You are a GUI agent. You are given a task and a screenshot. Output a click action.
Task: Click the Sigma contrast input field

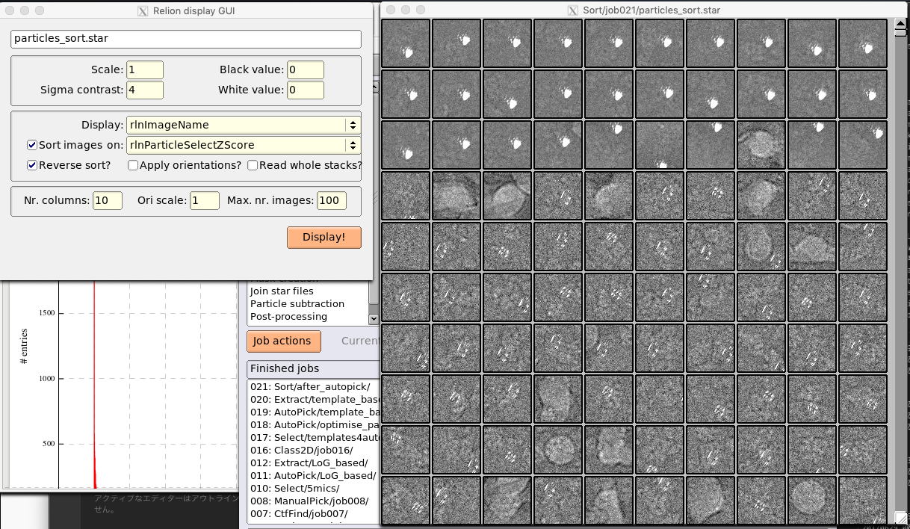[x=145, y=90]
